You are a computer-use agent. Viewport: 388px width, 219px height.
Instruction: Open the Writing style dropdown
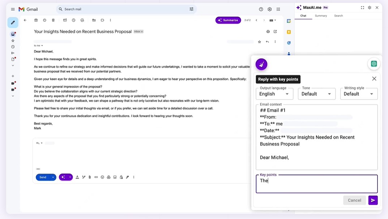pyautogui.click(x=359, y=94)
